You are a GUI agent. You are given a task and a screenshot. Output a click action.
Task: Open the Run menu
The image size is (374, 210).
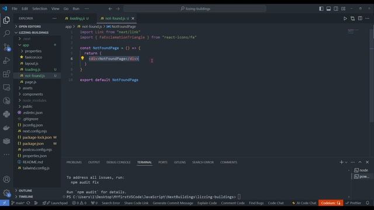coord(76,9)
